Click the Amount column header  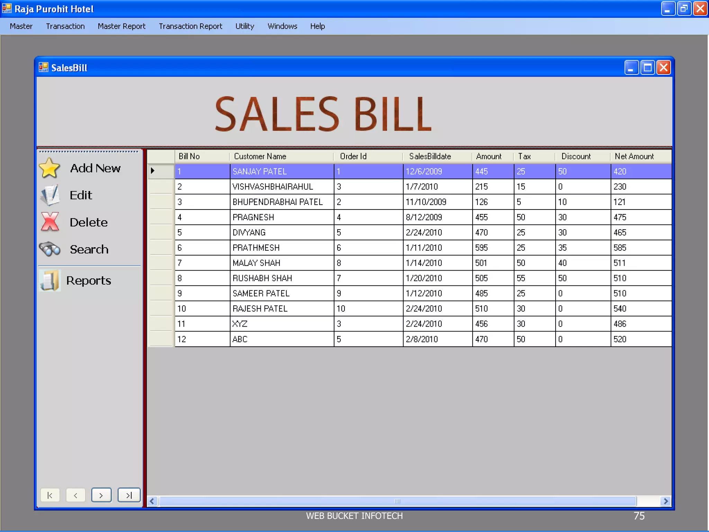coord(493,156)
